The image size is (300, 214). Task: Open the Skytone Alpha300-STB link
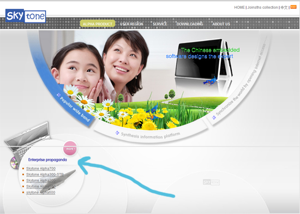pos(45,174)
